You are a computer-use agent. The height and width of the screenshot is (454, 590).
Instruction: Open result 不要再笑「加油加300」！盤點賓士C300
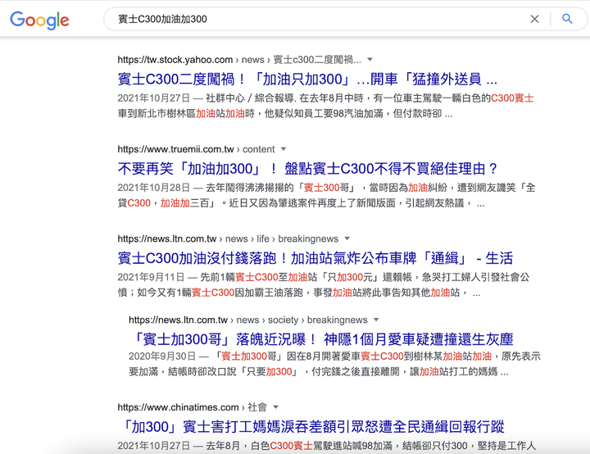pos(307,169)
